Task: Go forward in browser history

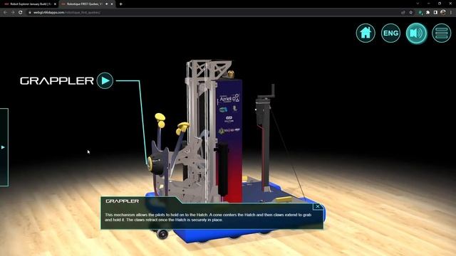Action: click(x=13, y=13)
